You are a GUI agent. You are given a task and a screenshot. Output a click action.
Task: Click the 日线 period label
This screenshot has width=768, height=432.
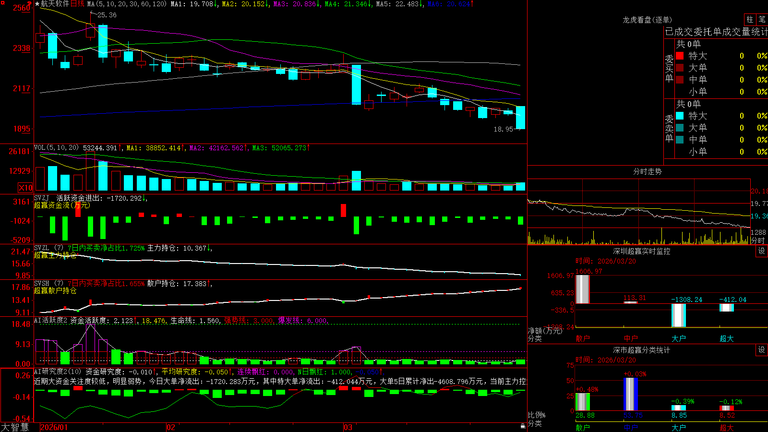(77, 4)
